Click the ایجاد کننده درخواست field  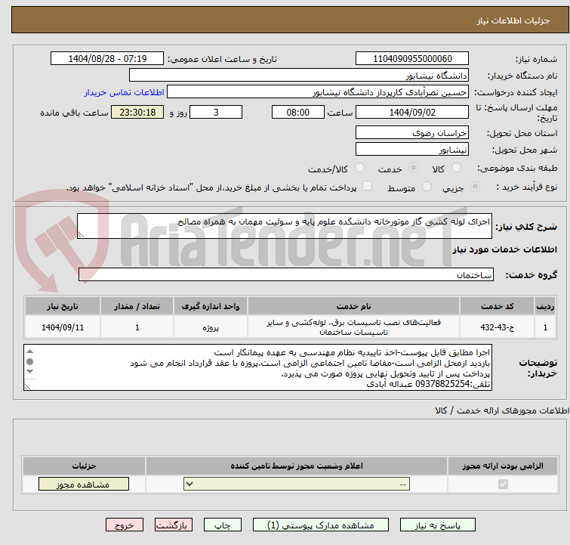tap(318, 92)
